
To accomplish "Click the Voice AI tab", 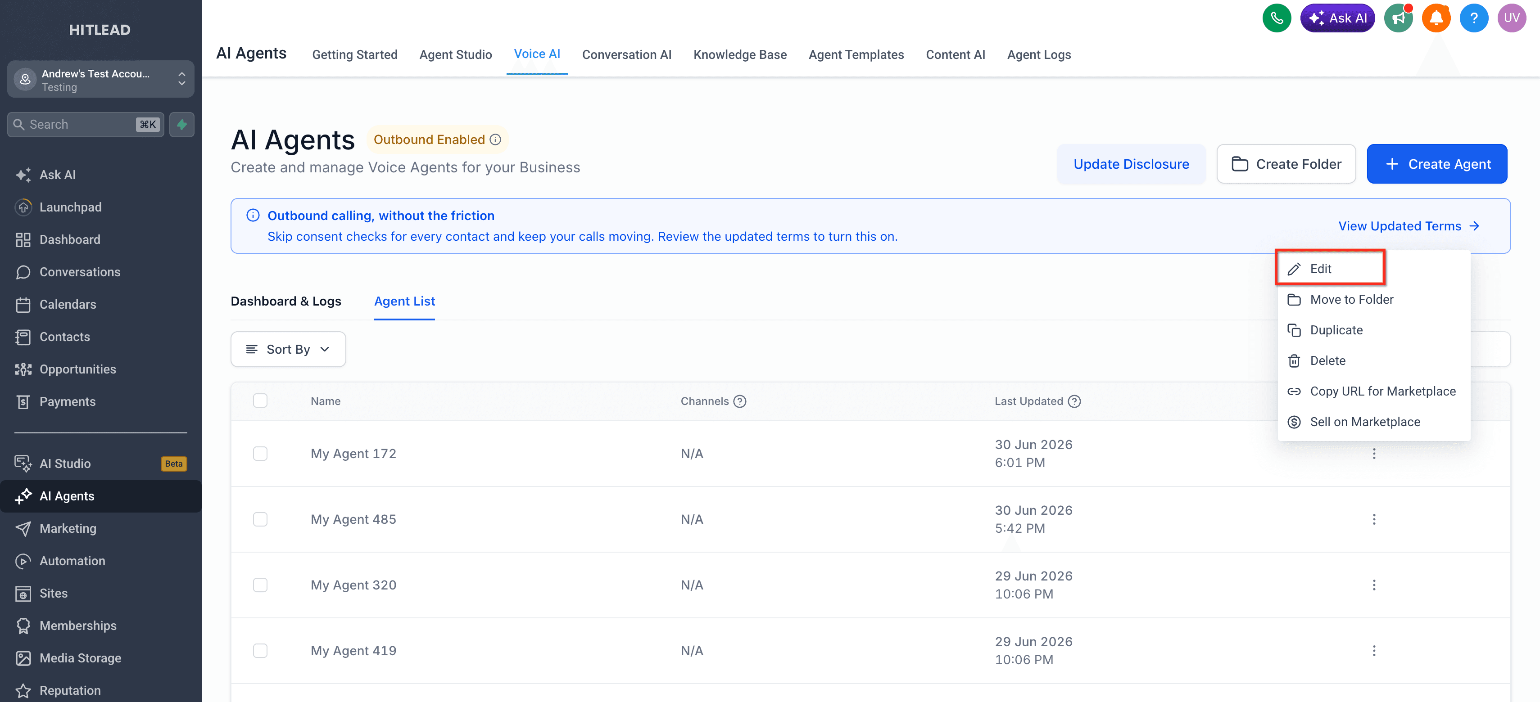I will pos(537,54).
